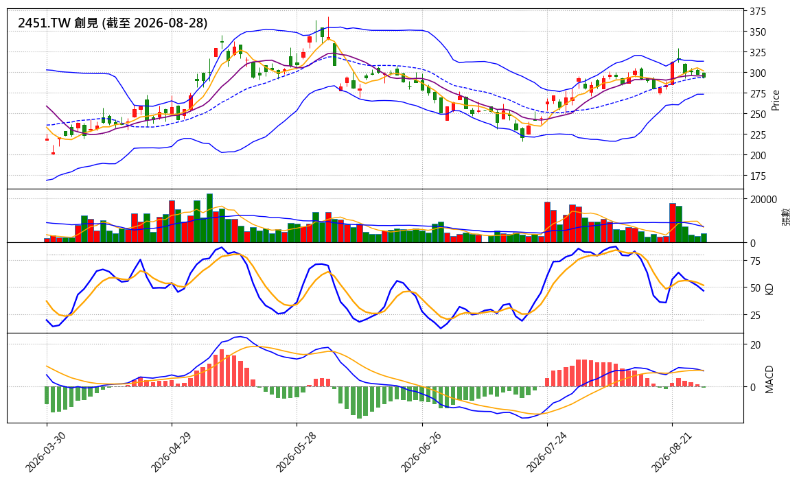Click the 0 tick on MACD axis

click(x=752, y=387)
